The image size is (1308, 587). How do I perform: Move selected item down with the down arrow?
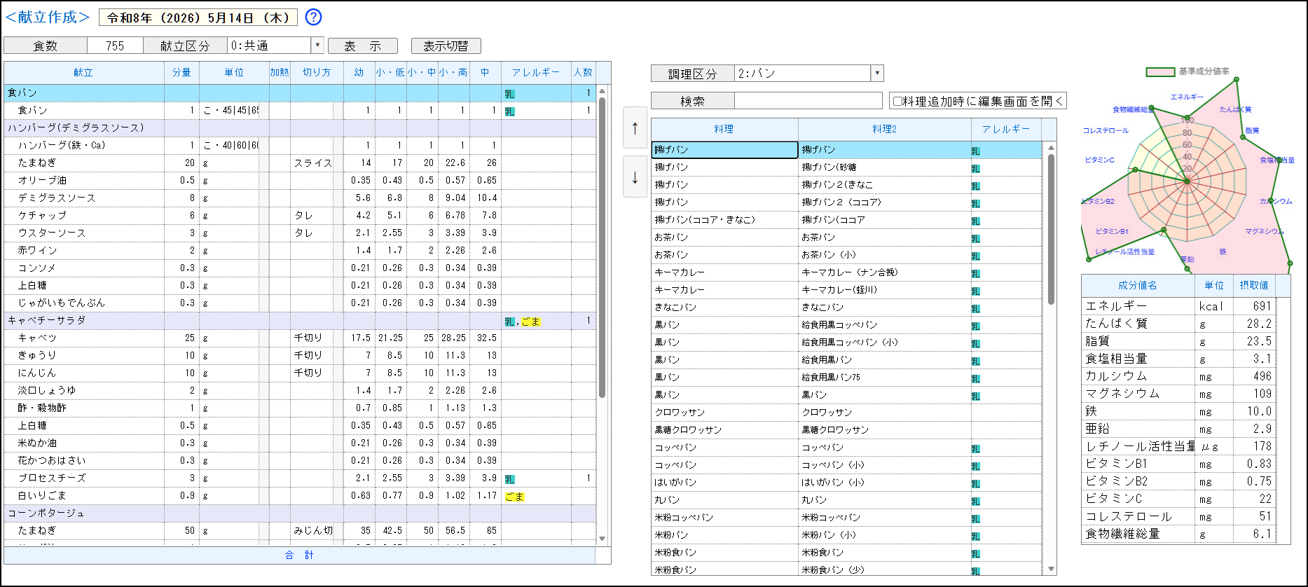point(635,177)
